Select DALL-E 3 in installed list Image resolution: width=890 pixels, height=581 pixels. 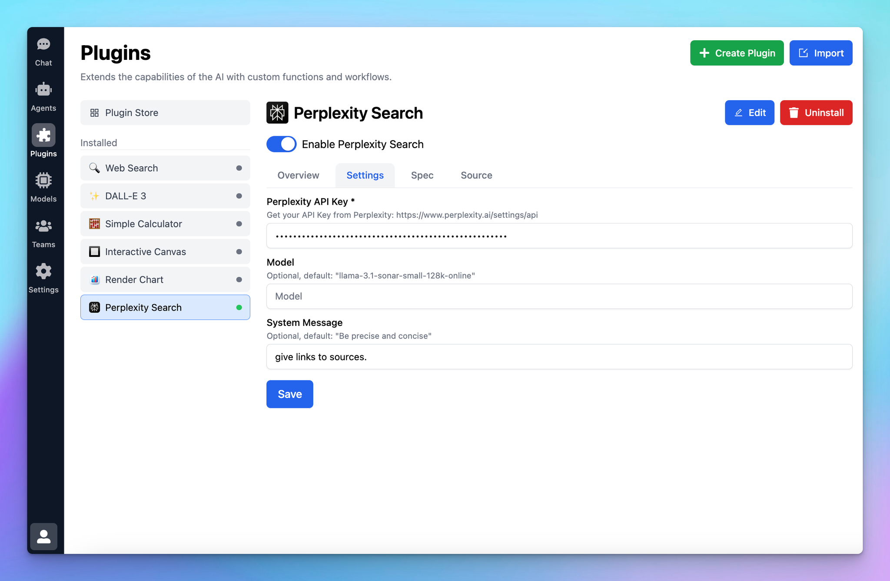tap(165, 196)
